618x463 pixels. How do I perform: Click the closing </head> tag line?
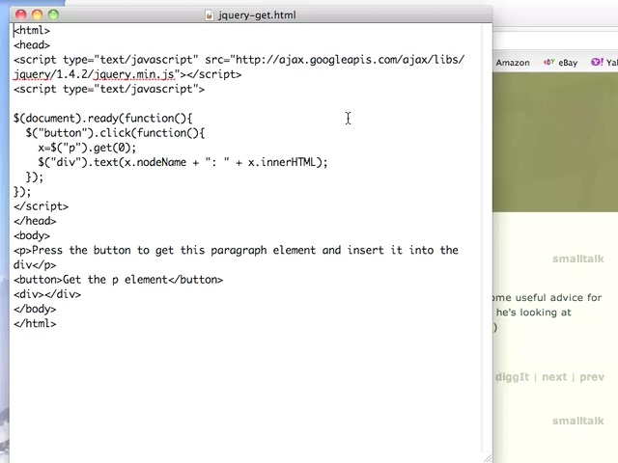pyautogui.click(x=35, y=221)
